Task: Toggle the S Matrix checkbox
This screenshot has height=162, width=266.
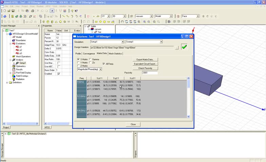Action: (x=78, y=59)
